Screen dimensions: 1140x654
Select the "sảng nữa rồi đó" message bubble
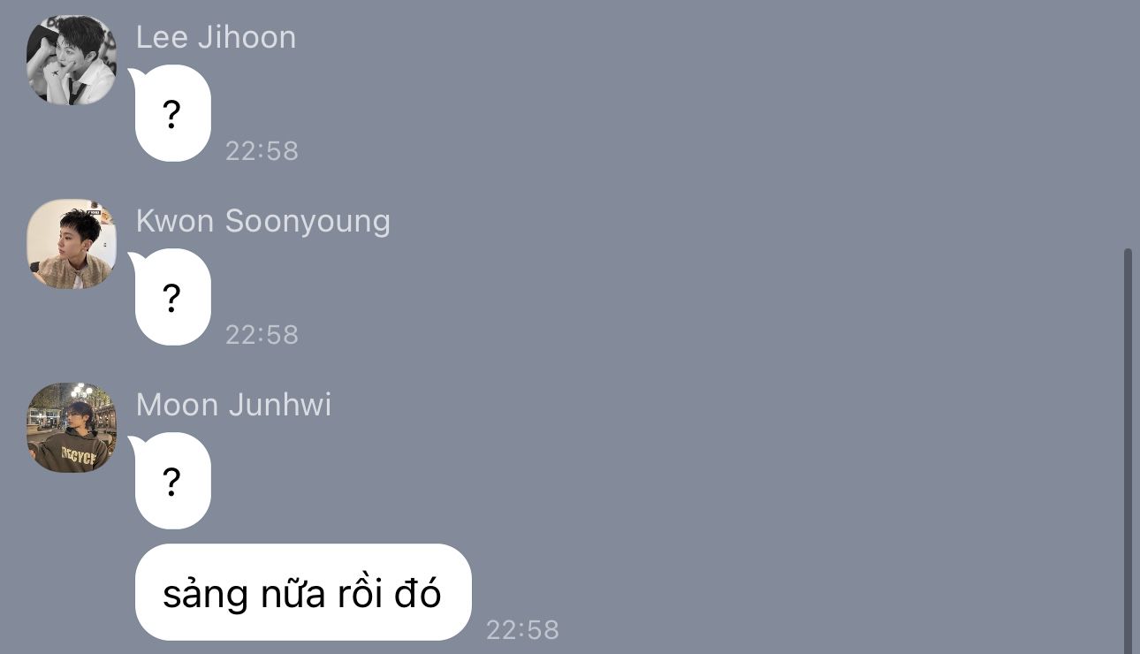[303, 592]
